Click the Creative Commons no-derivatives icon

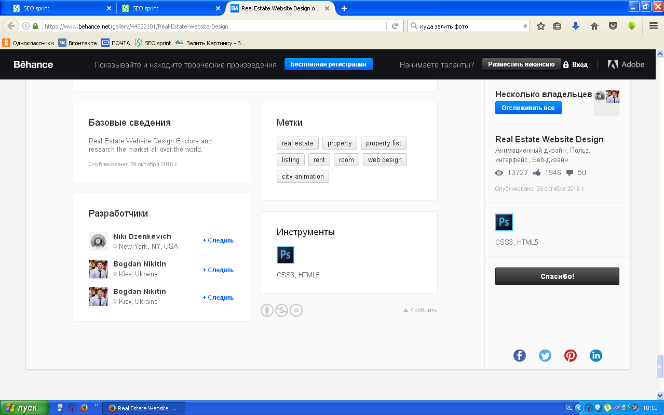pyautogui.click(x=296, y=311)
